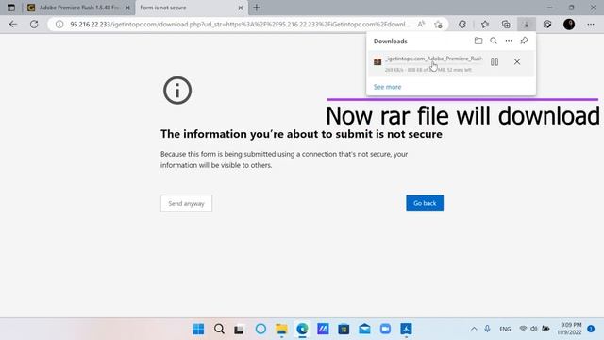
Task: Reload the current page
Action: coord(34,25)
